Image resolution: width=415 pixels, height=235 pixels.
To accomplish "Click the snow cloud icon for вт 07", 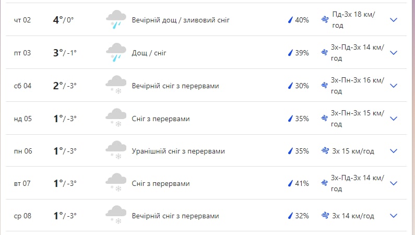I will pyautogui.click(x=116, y=183).
